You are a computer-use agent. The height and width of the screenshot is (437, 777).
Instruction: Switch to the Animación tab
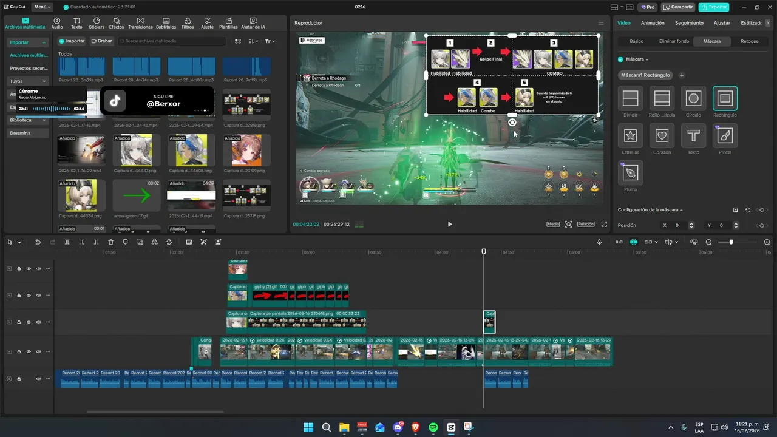click(653, 23)
